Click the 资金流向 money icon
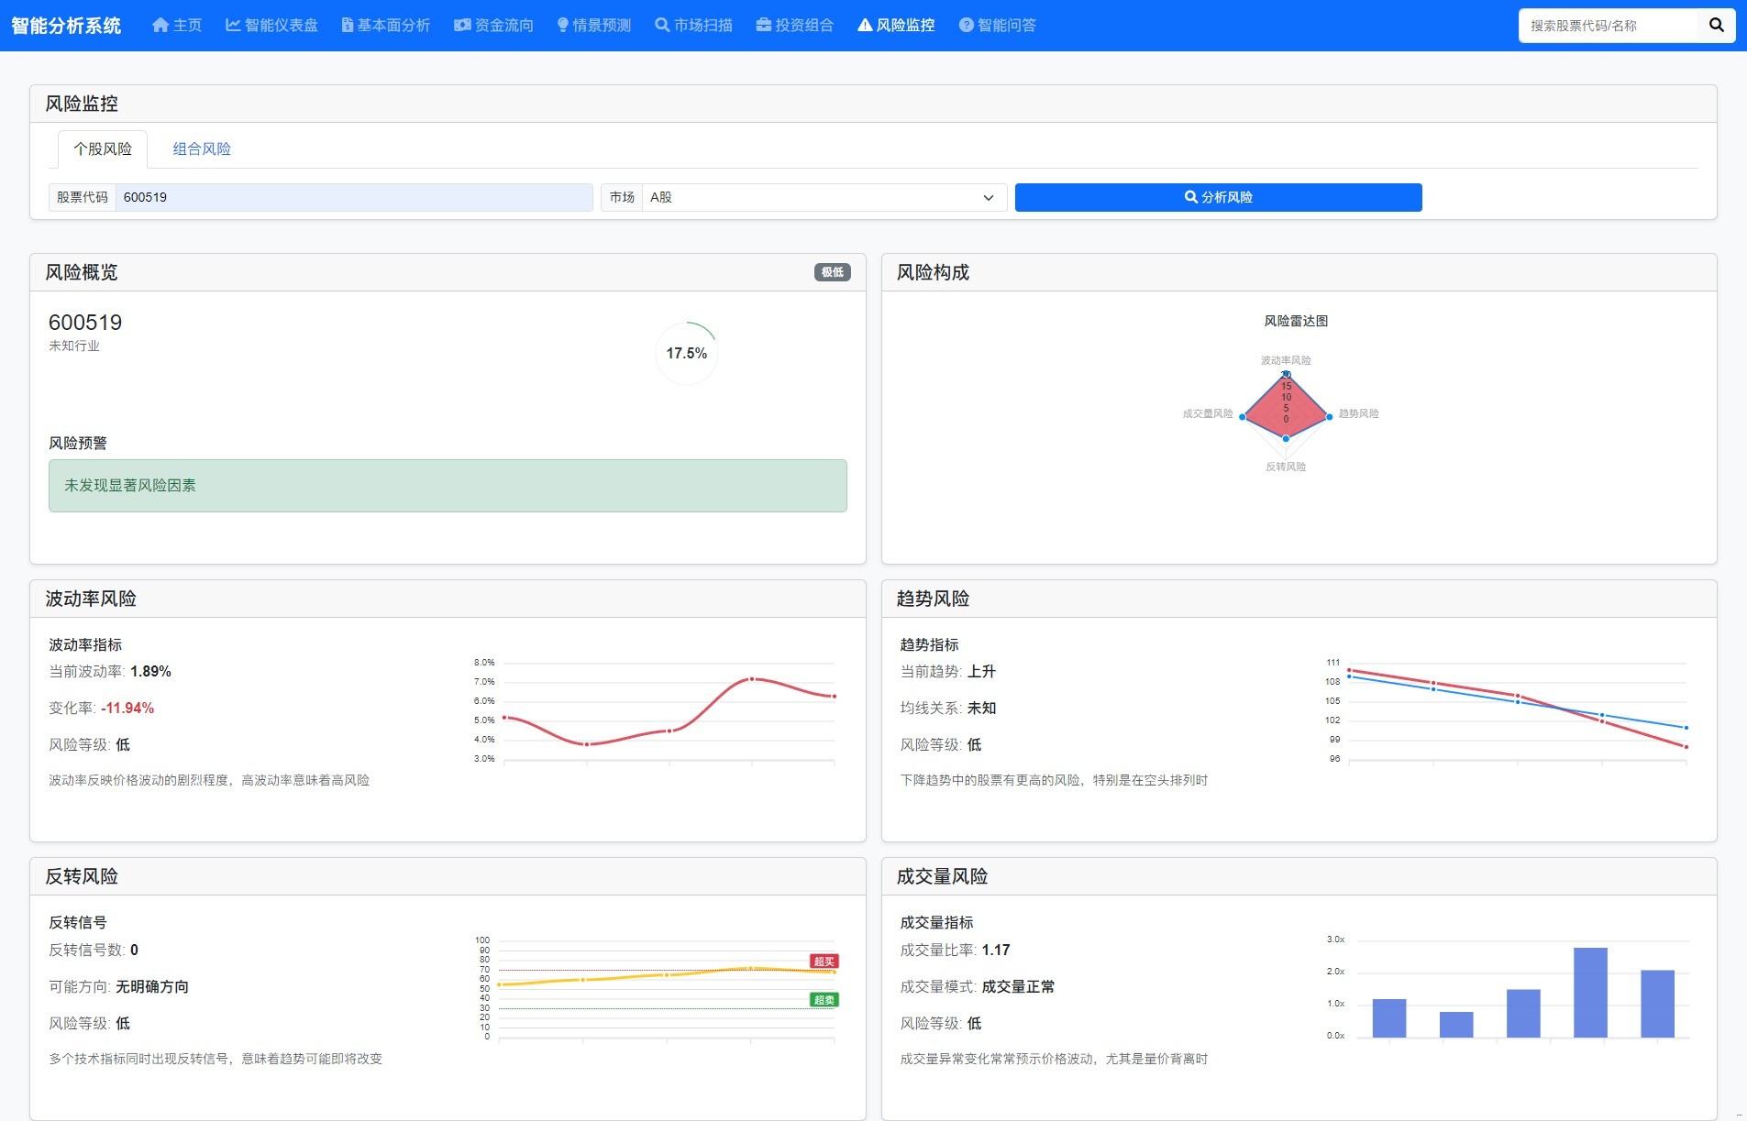The image size is (1747, 1121). click(x=462, y=25)
